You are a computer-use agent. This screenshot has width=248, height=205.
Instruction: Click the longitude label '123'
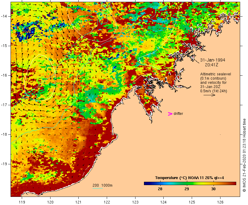click(x=135, y=202)
